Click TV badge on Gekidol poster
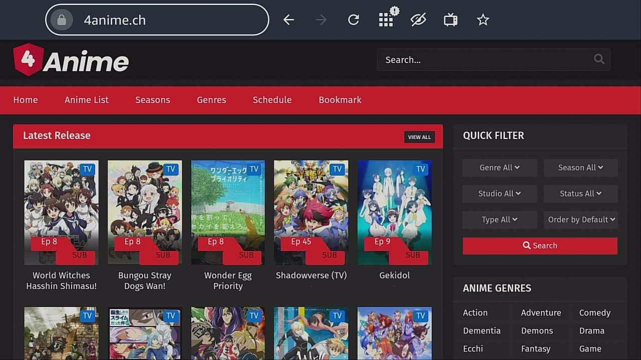641x360 pixels. tap(421, 169)
